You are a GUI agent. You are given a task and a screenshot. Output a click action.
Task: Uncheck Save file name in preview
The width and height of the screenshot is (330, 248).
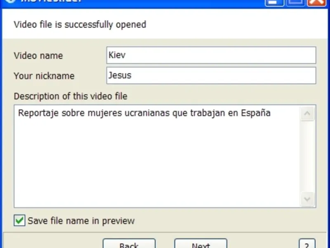click(x=19, y=220)
